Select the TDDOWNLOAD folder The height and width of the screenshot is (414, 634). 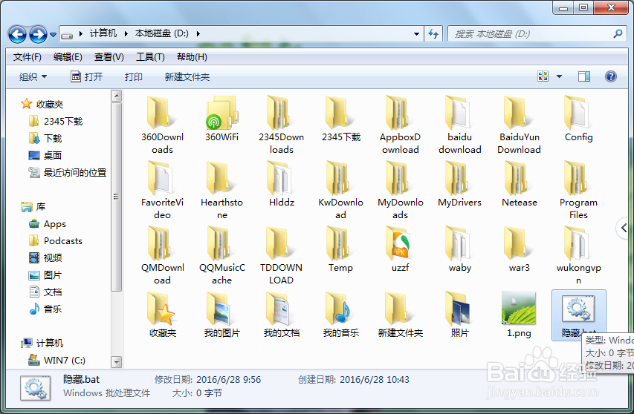point(282,256)
